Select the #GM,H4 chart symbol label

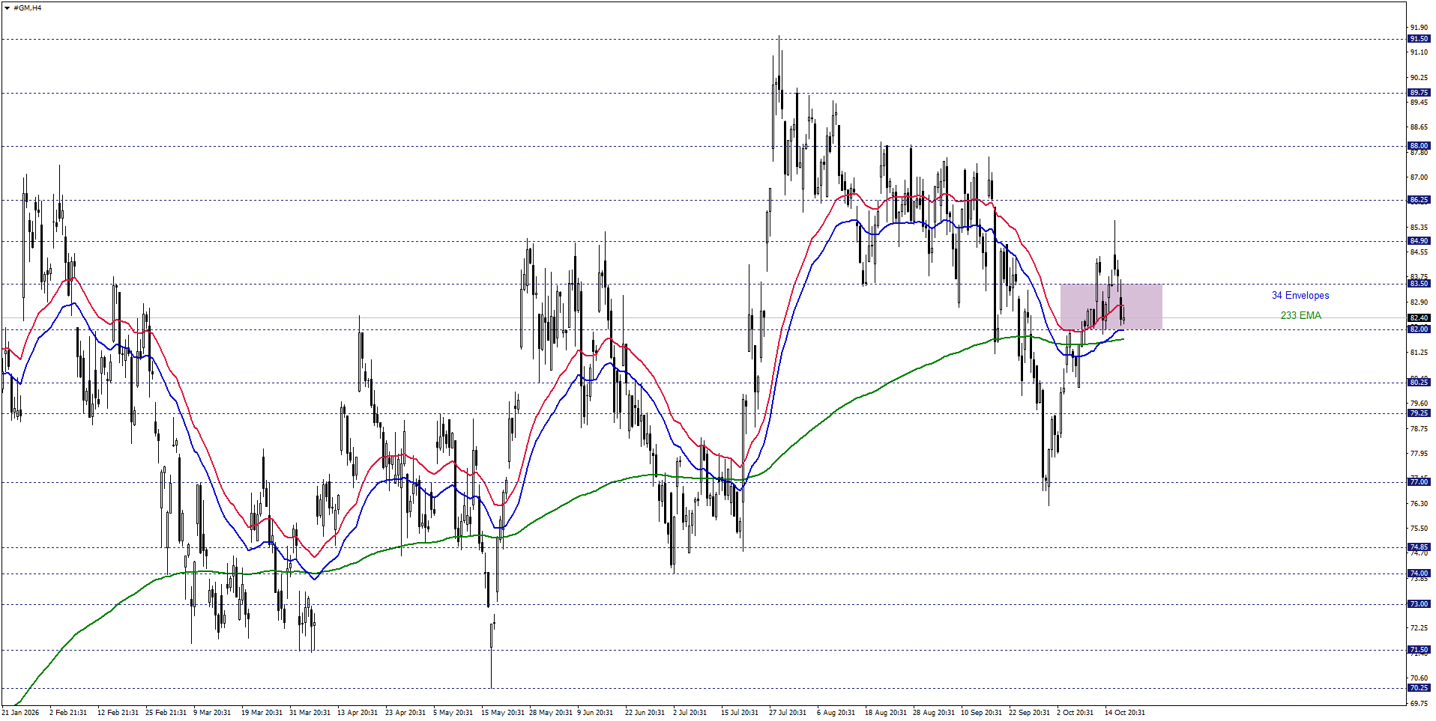pos(28,8)
